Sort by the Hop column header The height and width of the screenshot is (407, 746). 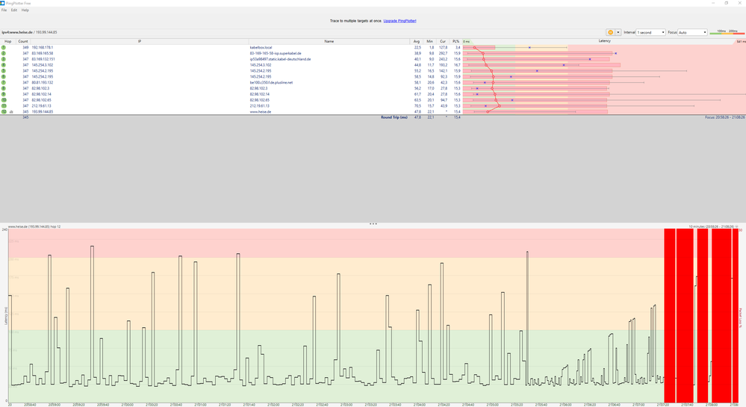7,41
